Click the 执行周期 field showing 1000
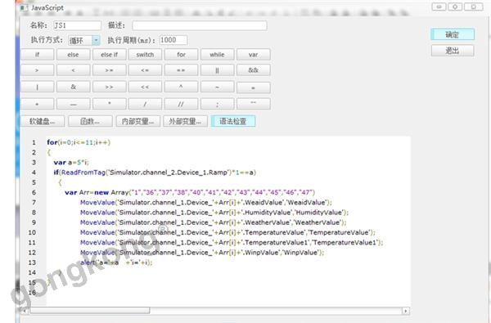This screenshot has width=491, height=323. coord(173,40)
